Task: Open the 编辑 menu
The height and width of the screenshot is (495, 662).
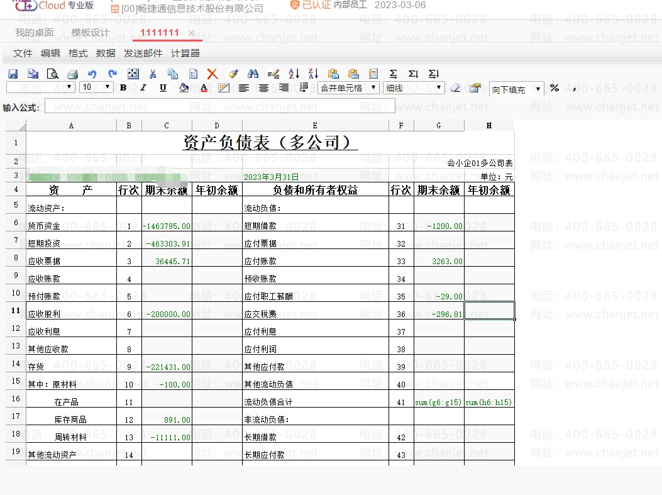Action: [x=50, y=53]
